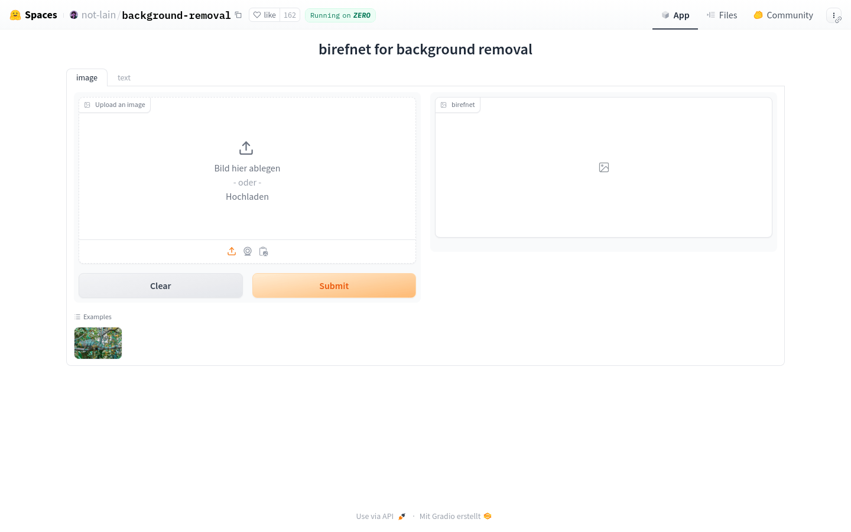Viewport: 851px width, 532px height.
Task: Like this space with heart button
Action: [x=265, y=15]
